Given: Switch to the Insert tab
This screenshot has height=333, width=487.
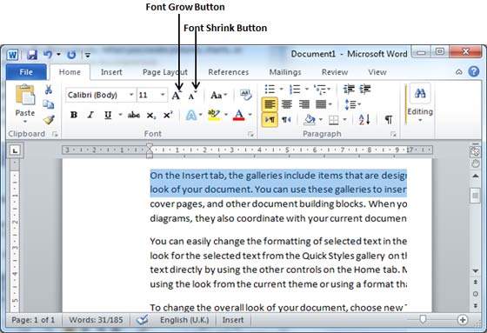Looking at the screenshot, I should pos(111,72).
